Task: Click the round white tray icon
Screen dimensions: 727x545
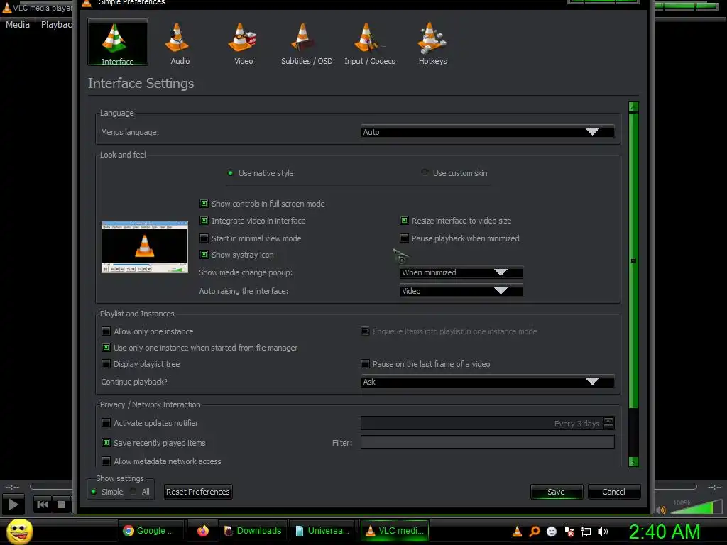Action: coord(551,532)
